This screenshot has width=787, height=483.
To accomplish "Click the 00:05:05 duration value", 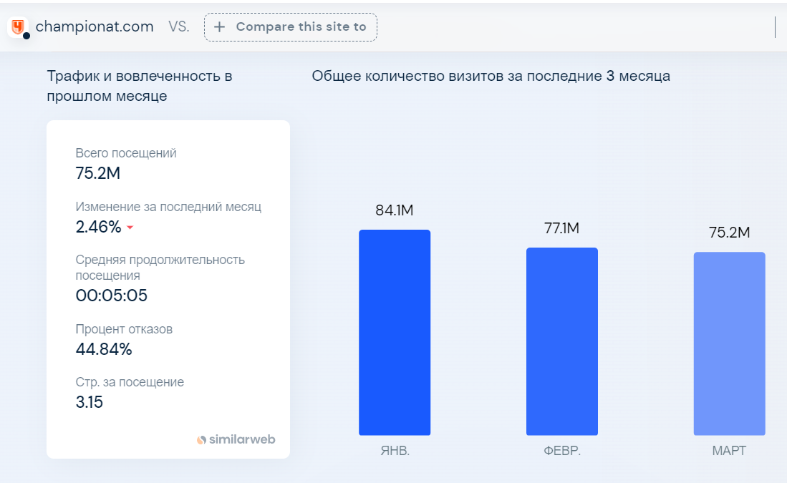I will coord(112,296).
